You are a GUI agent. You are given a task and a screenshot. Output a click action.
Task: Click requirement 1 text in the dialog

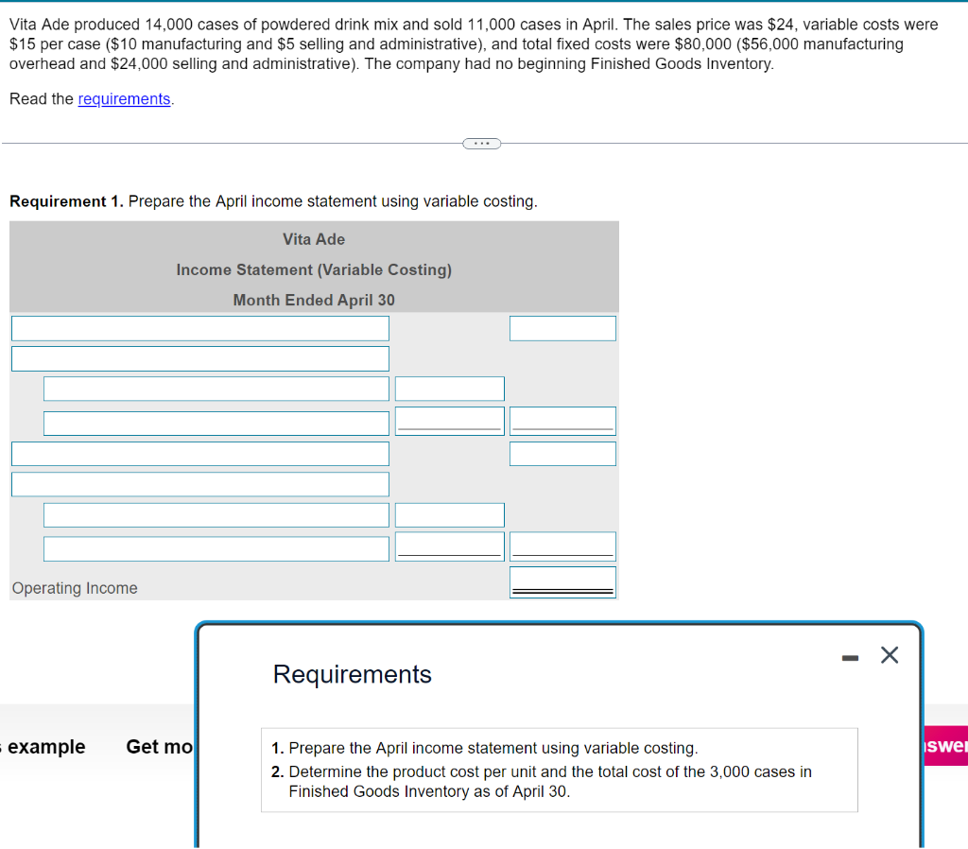[x=485, y=748]
